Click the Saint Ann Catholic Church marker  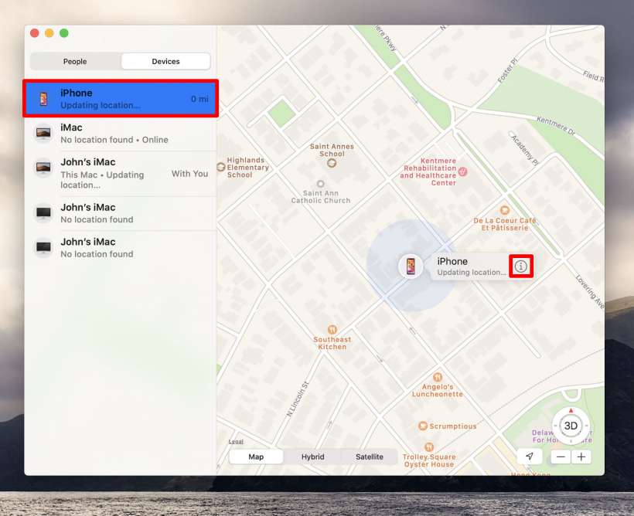tap(320, 184)
